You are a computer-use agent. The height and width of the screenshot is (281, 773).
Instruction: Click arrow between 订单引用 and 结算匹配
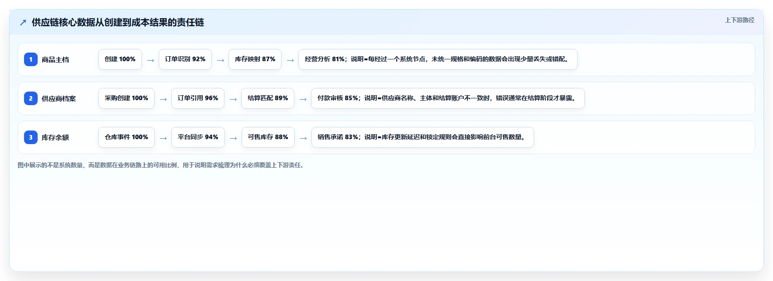(x=233, y=99)
